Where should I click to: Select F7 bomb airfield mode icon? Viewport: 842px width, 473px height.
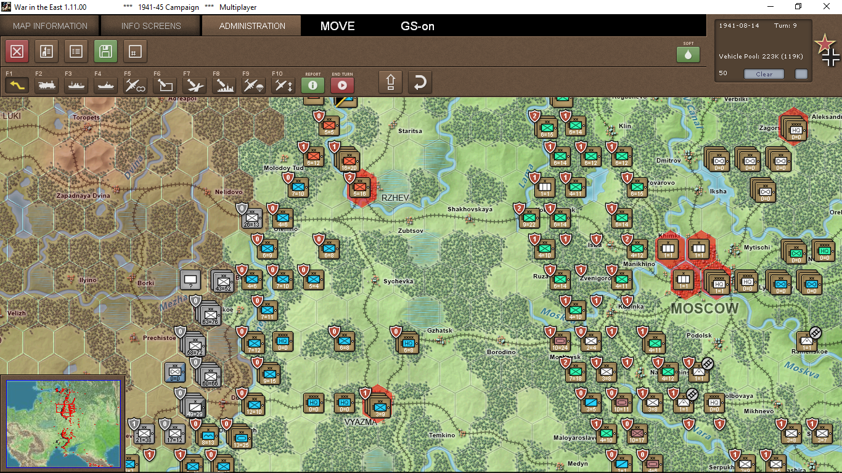click(194, 85)
